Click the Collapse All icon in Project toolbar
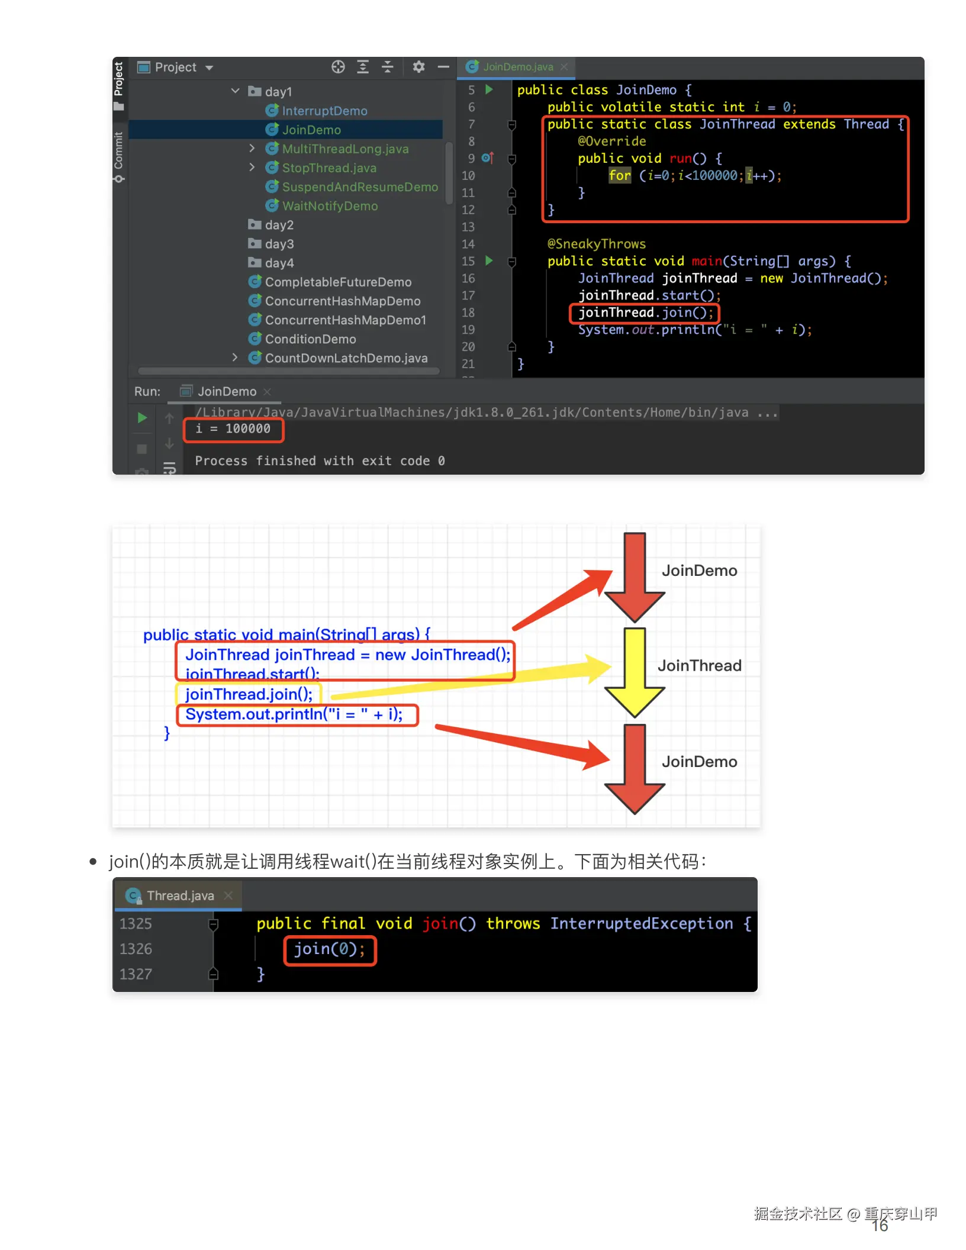 pyautogui.click(x=387, y=67)
